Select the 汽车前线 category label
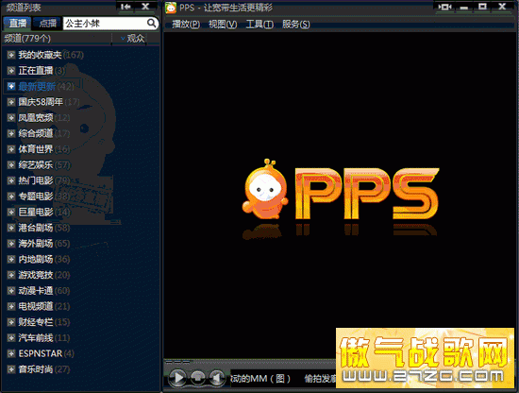 pos(36,338)
